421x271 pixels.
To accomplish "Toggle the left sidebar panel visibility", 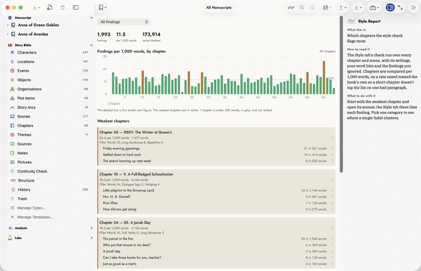I will (x=76, y=8).
